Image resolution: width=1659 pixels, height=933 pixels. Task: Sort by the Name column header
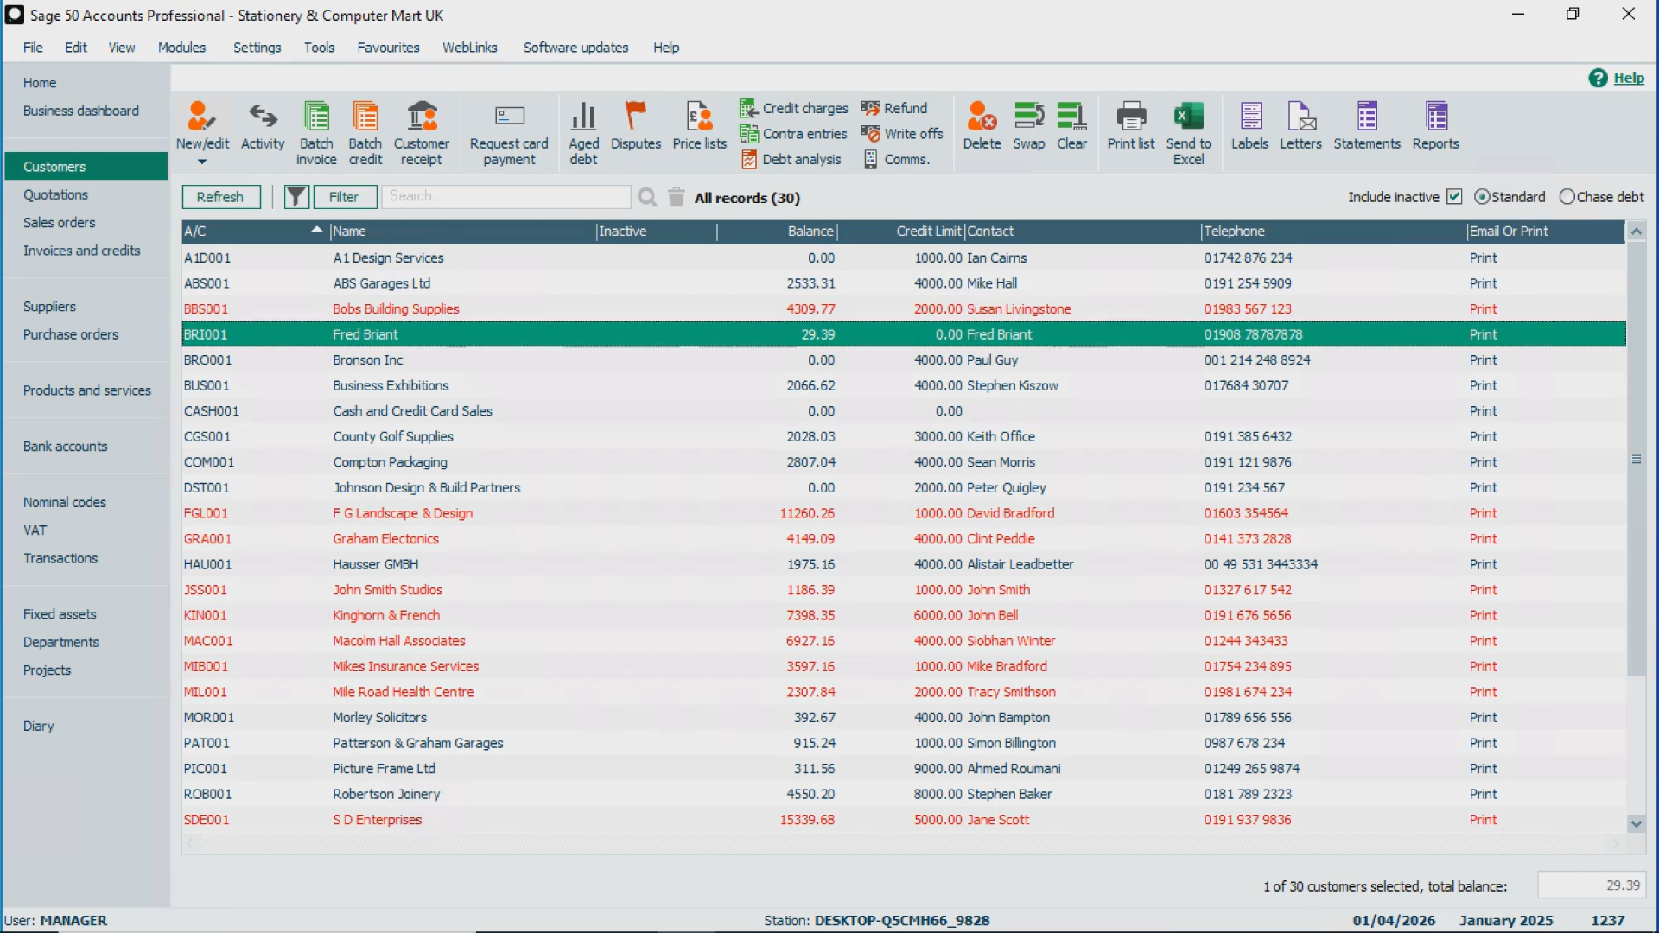pyautogui.click(x=463, y=232)
